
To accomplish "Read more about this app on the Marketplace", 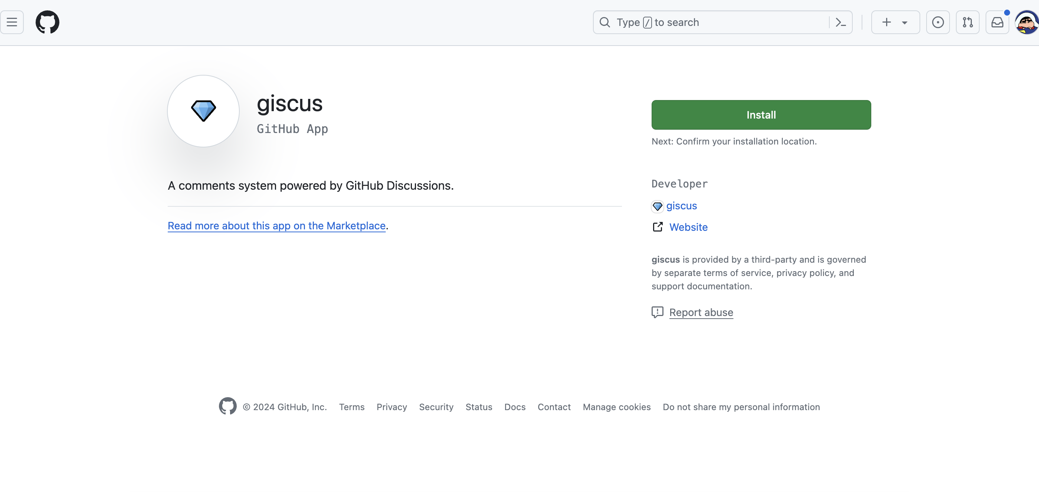I will [x=277, y=226].
